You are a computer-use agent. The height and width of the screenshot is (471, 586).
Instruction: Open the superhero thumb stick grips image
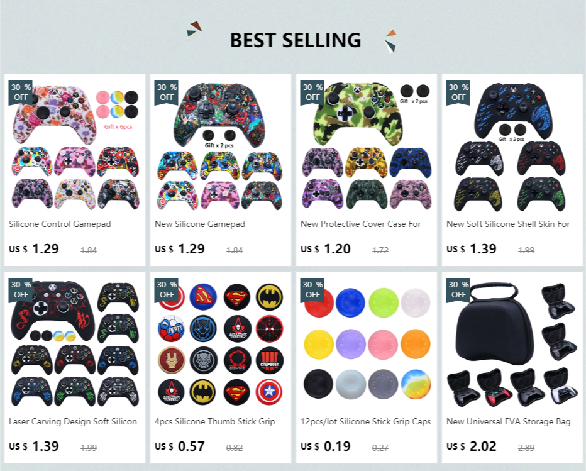pos(221,343)
